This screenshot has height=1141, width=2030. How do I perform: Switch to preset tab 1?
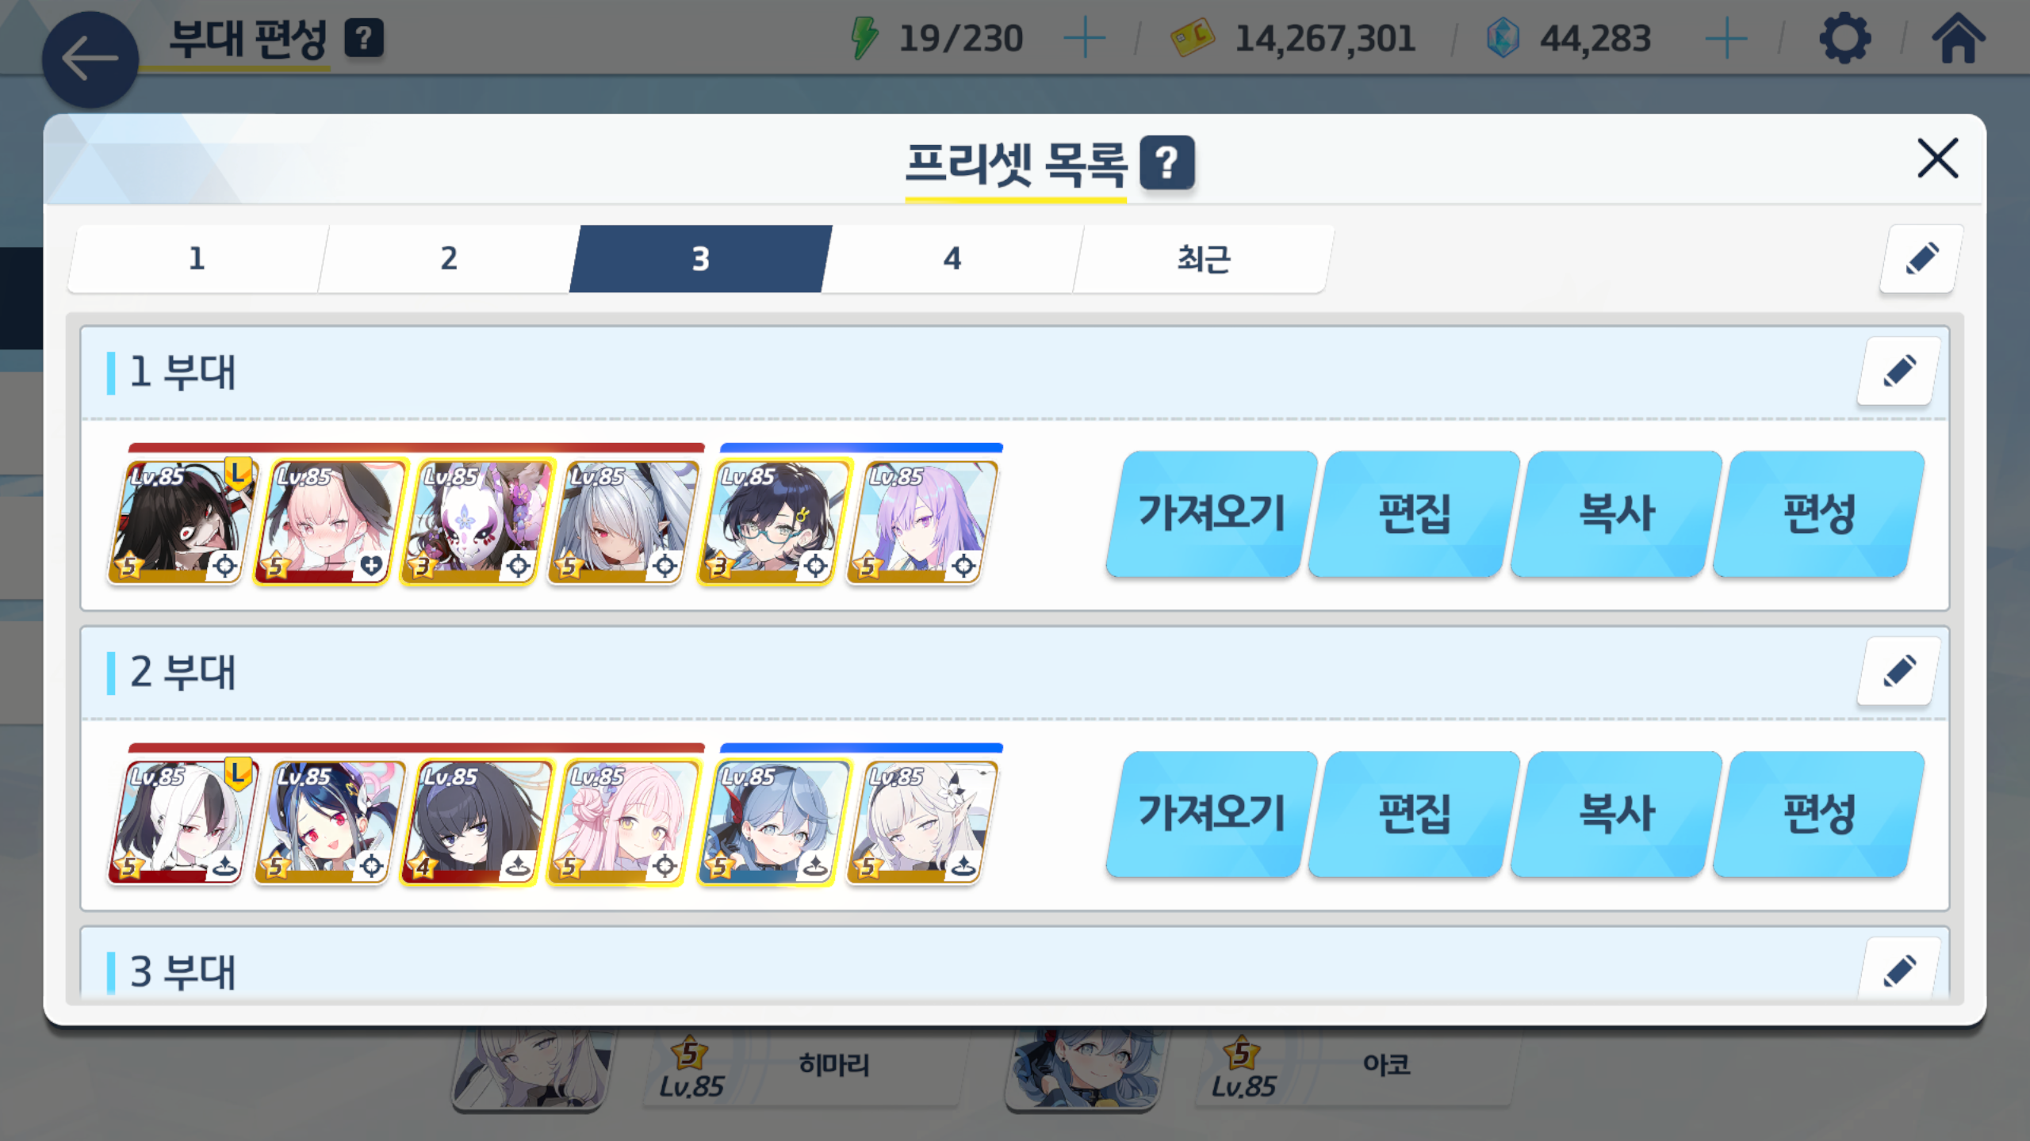coord(197,259)
